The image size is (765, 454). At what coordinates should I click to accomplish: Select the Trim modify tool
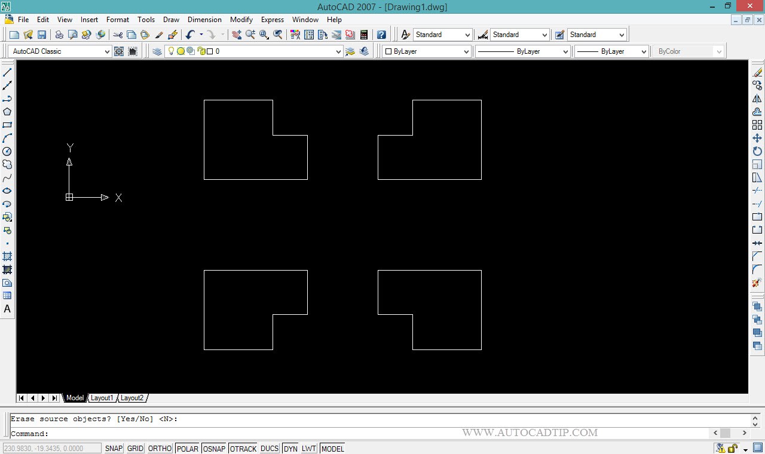(757, 191)
